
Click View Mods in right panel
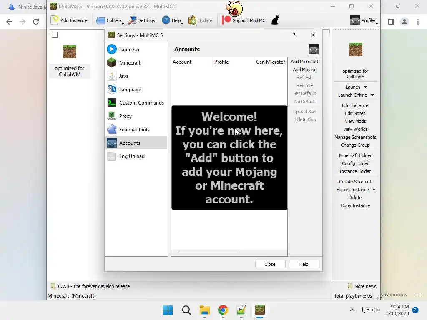point(355,121)
